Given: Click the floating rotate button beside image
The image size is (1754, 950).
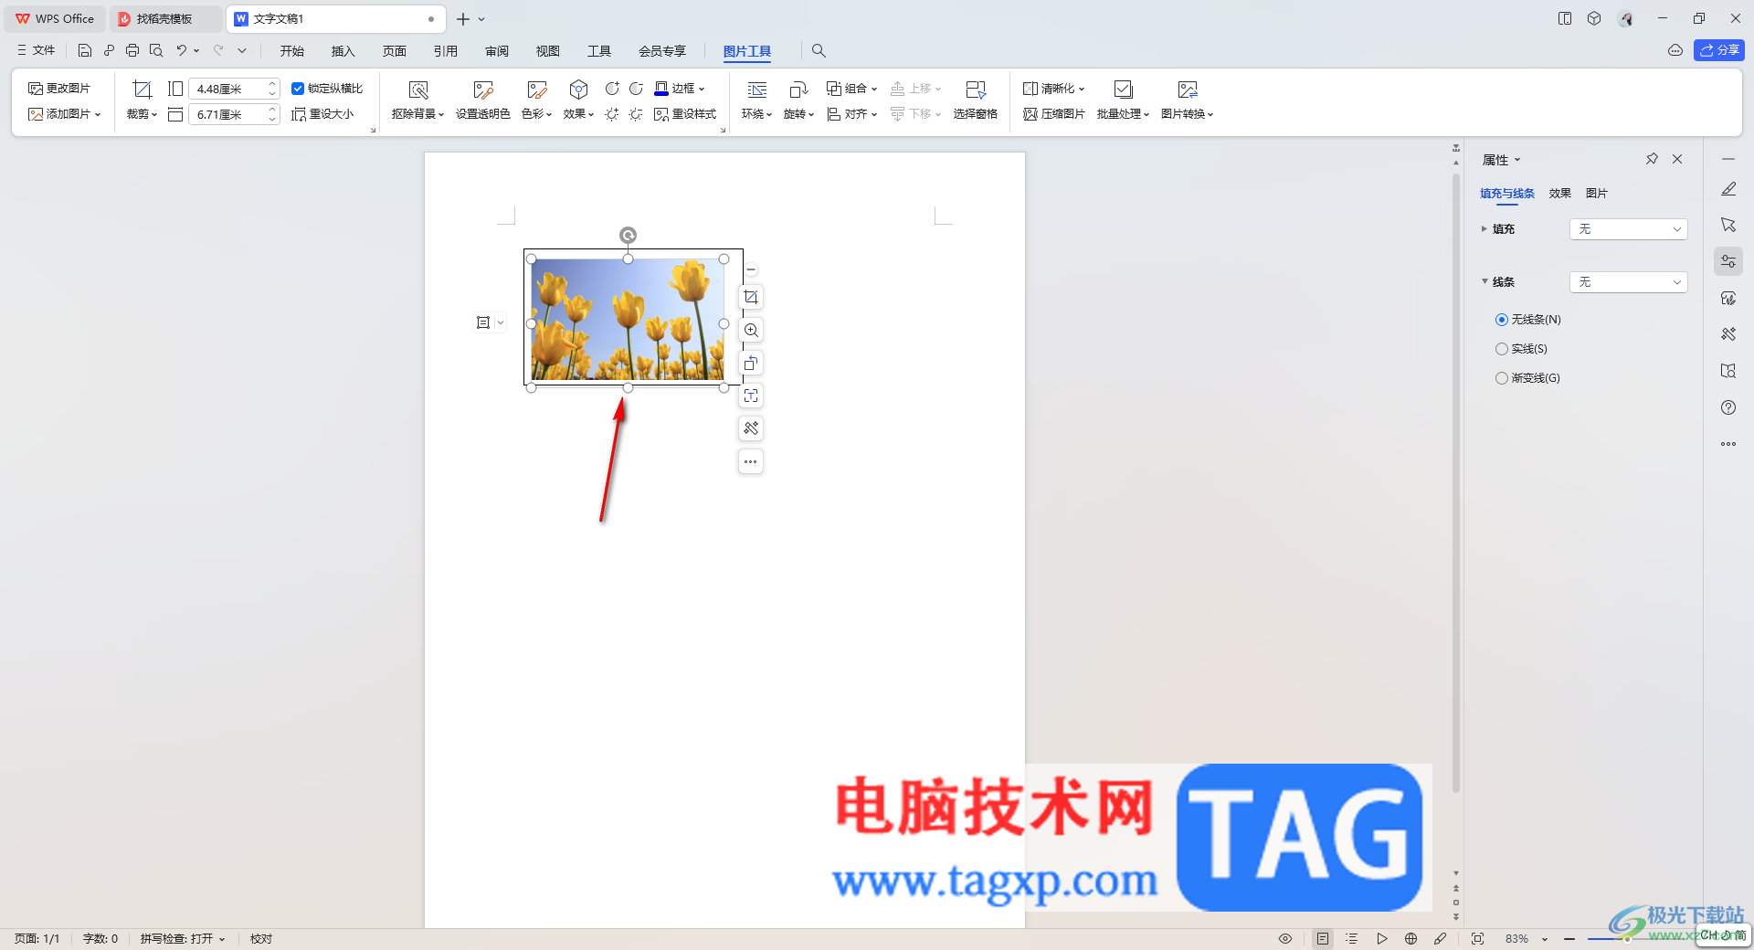Looking at the screenshot, I should click(x=751, y=363).
